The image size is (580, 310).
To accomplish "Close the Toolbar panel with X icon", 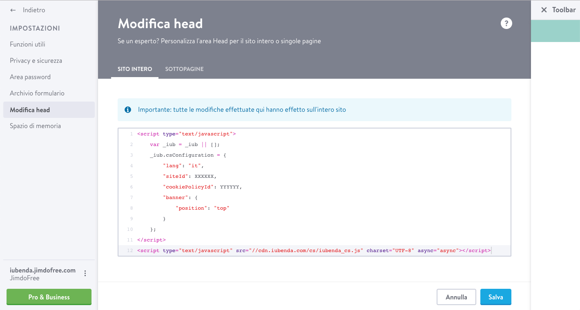I will coord(544,10).
